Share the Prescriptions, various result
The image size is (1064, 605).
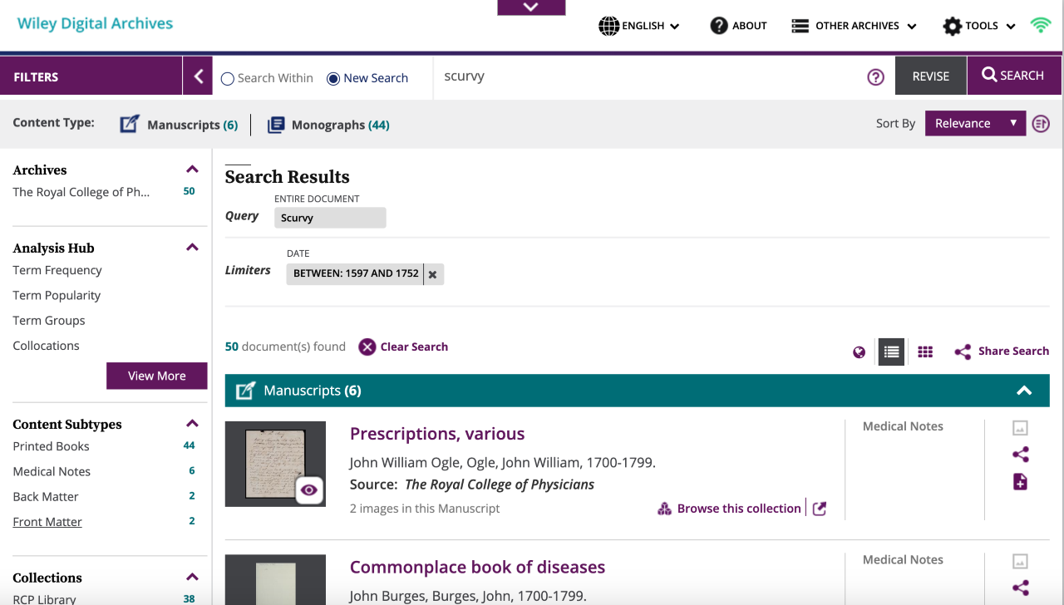tap(1021, 455)
